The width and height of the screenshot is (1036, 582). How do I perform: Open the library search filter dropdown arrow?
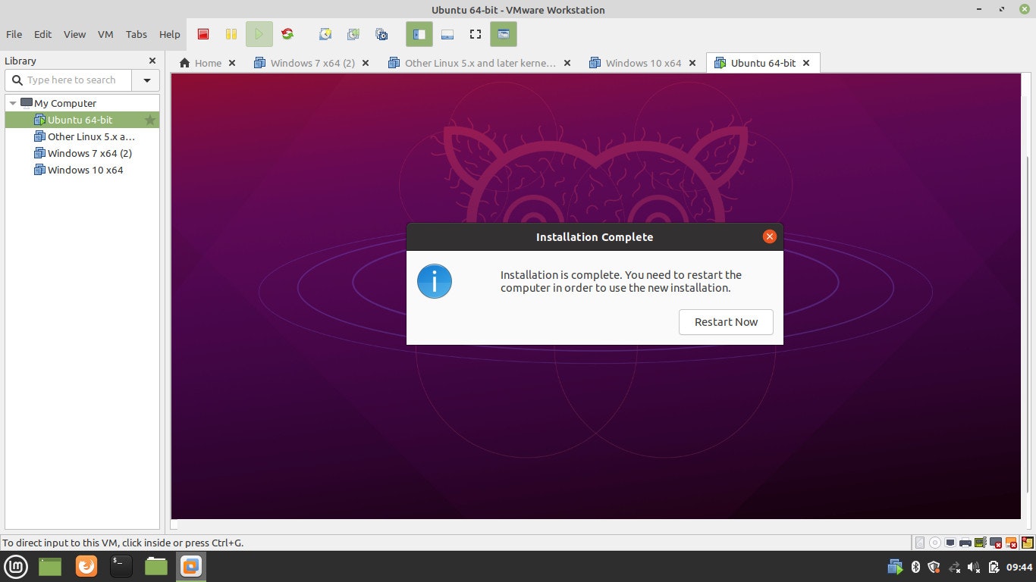tap(146, 80)
